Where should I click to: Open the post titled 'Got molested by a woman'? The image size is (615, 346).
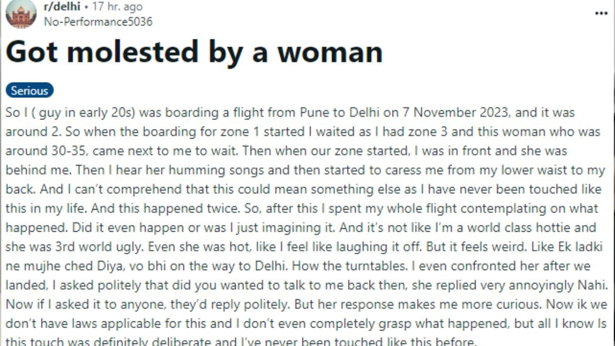194,51
